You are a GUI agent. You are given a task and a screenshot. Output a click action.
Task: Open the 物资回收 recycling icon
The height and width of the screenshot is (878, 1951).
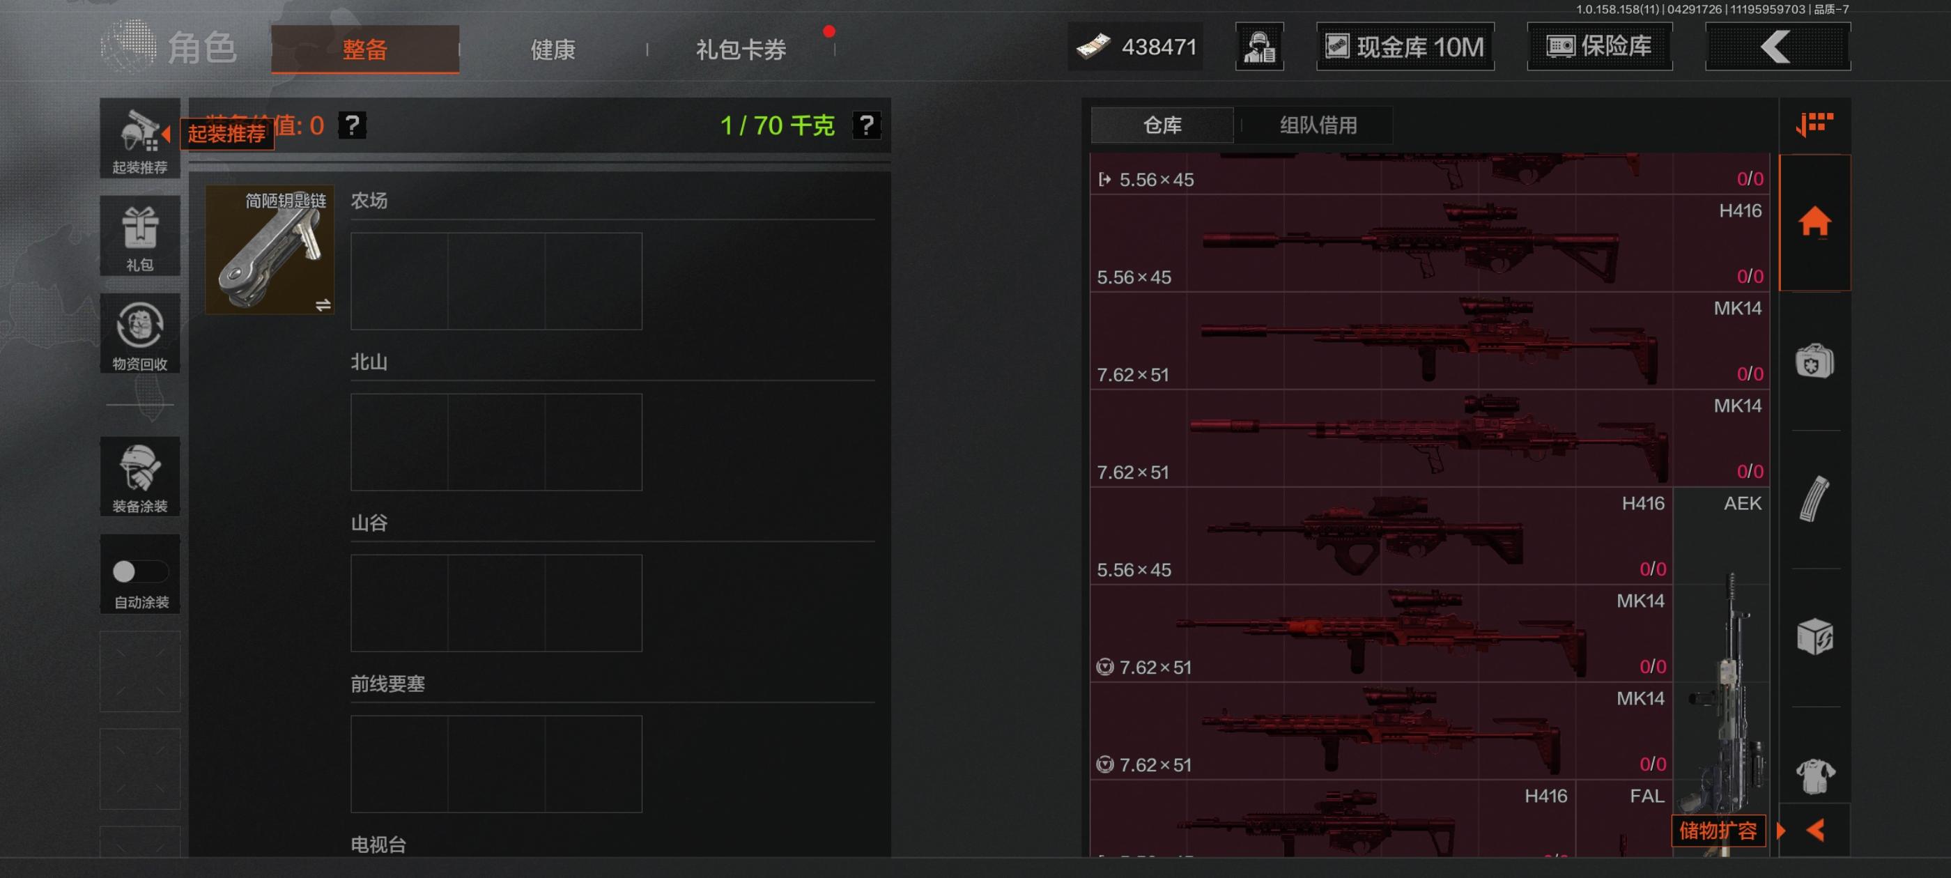(140, 333)
